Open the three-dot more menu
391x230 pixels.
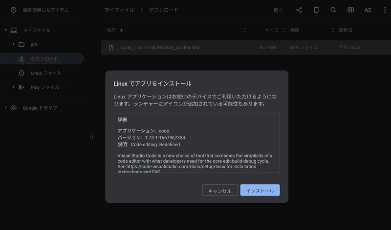pos(385,10)
